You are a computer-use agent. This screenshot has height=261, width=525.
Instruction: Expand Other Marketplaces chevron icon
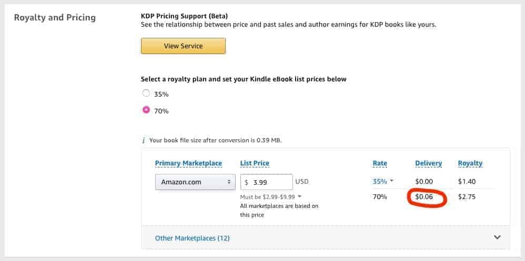click(x=497, y=237)
